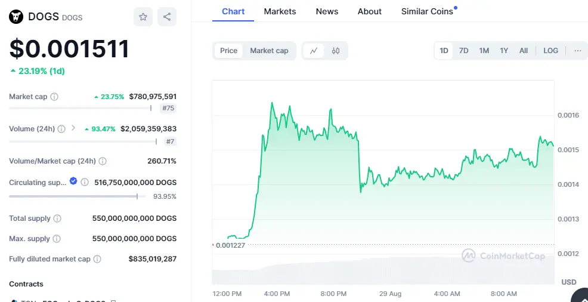This screenshot has height=302, width=588.
Task: Select the Chart tab
Action: pos(233,11)
